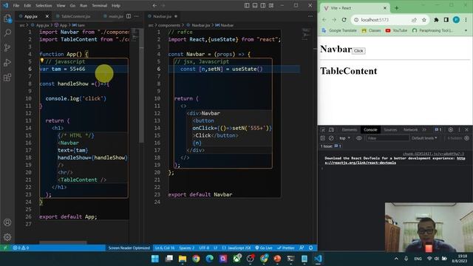This screenshot has width=473, height=266.
Task: Open File Explorer from taskbar
Action: 183,259
